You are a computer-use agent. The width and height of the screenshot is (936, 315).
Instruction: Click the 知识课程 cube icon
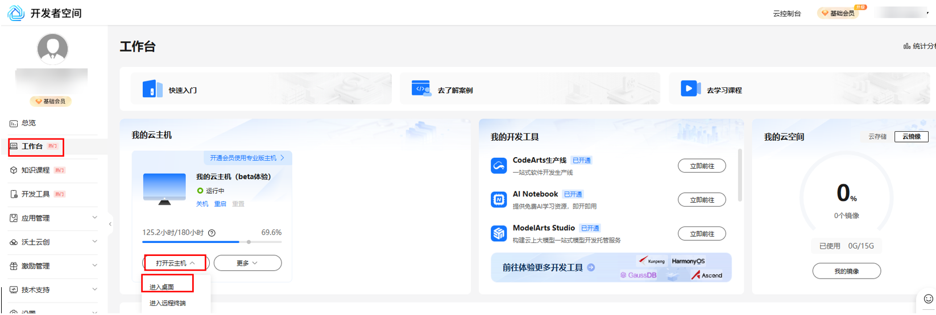(14, 170)
